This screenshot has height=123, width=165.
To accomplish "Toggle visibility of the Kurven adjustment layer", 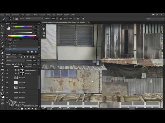I will [7, 73].
